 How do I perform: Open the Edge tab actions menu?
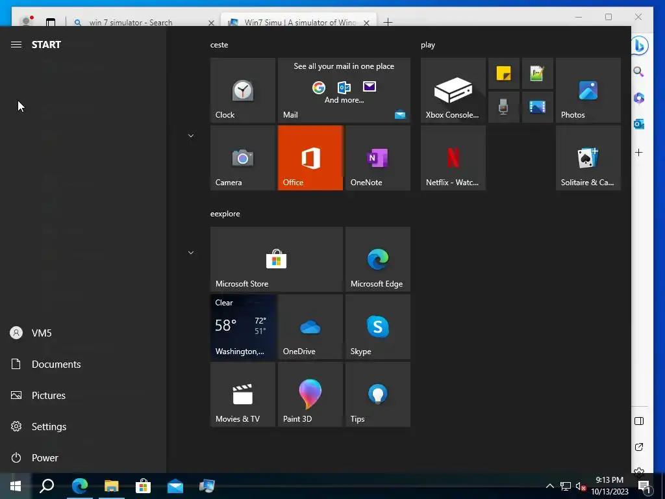[51, 22]
